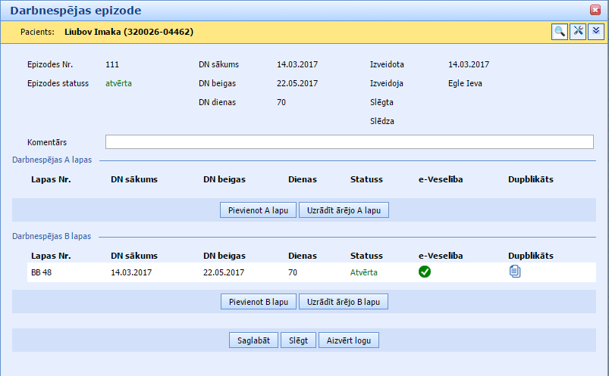The height and width of the screenshot is (376, 609).
Task: Click the Dupblikāts document icon for BB 48
Action: pos(515,272)
